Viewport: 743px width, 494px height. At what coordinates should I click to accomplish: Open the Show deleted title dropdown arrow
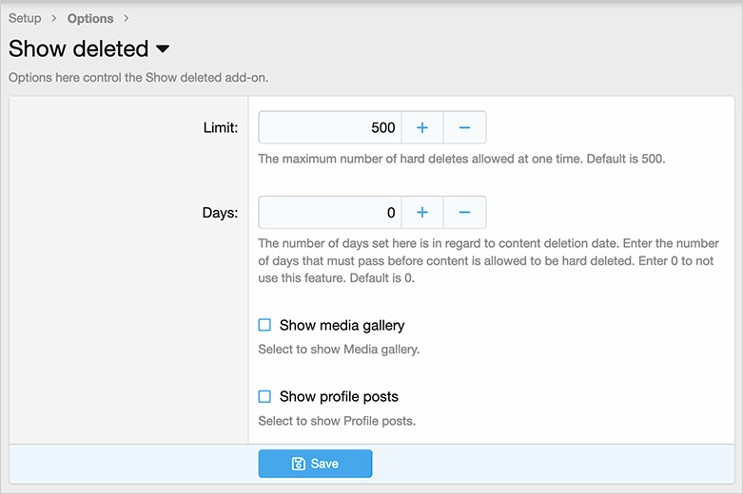coord(163,49)
